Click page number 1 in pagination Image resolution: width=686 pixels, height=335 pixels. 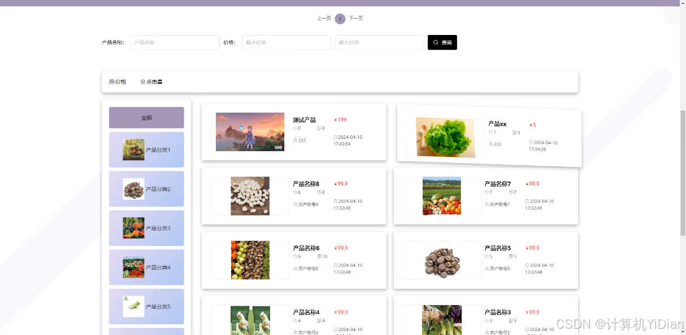point(340,19)
